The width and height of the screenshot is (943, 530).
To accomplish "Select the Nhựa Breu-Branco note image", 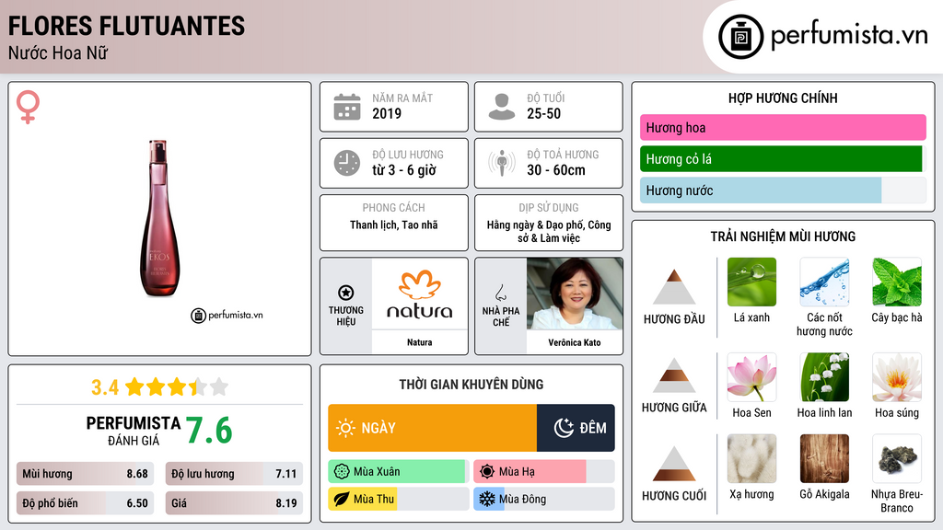I will coord(897,458).
